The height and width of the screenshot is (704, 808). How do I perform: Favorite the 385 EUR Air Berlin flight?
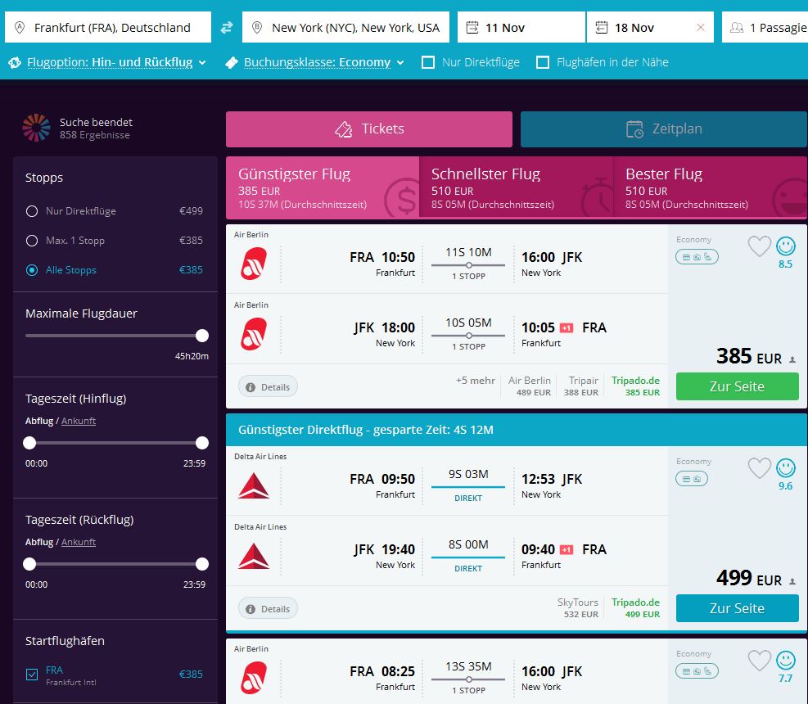[x=759, y=246]
